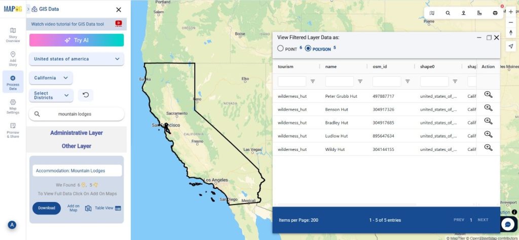Open Map Settings in the sidebar
The image size is (519, 240).
[x=13, y=106]
